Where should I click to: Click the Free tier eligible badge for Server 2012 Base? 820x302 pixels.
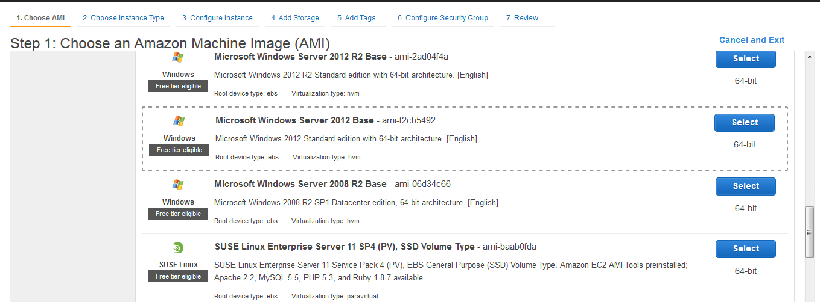179,150
